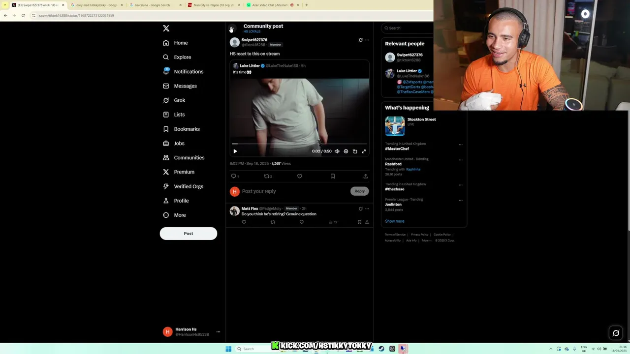
Task: Open more options for #thechase trend
Action: 461,185
